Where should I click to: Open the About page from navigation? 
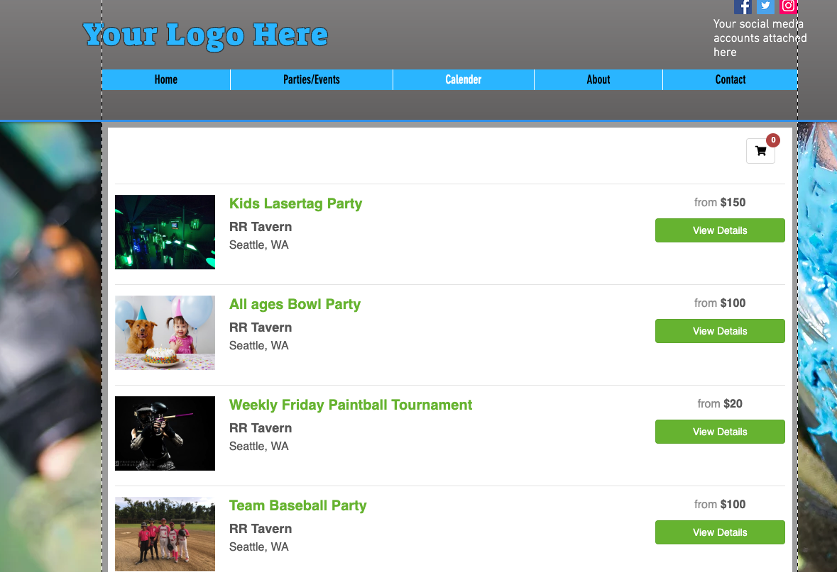point(598,79)
